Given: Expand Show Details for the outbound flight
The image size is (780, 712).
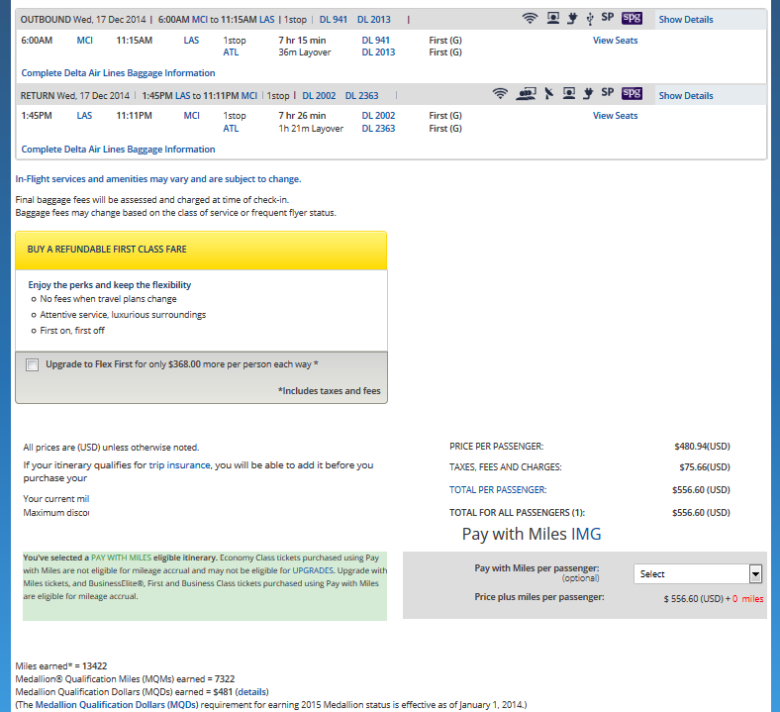Looking at the screenshot, I should (685, 20).
